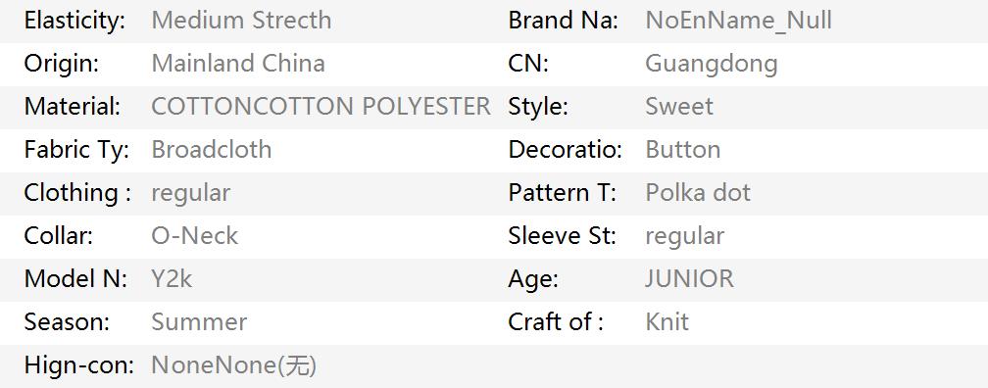
Task: Click the 'Guangdong' CN value
Action: coord(712,65)
